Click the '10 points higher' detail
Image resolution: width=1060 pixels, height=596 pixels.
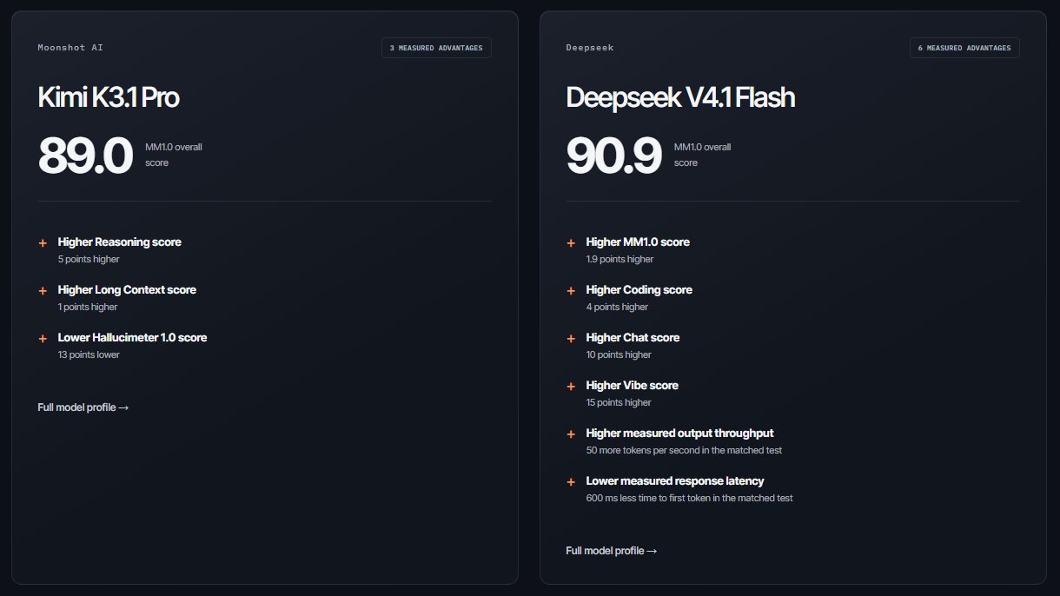(x=619, y=355)
